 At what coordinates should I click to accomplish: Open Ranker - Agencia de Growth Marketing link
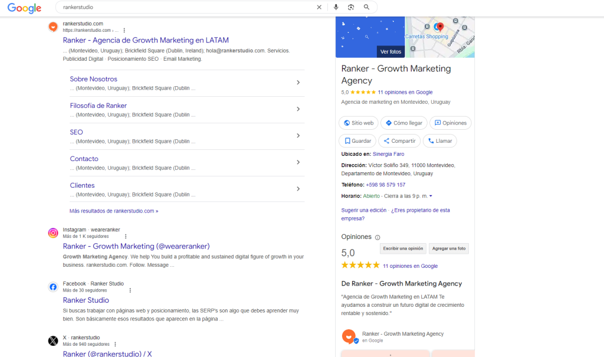146,40
